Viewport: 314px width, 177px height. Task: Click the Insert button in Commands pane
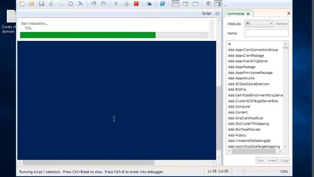click(272, 161)
